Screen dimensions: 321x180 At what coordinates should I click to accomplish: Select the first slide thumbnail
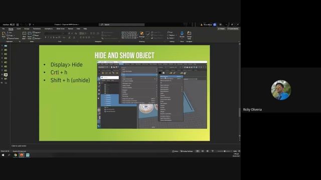(6, 46)
